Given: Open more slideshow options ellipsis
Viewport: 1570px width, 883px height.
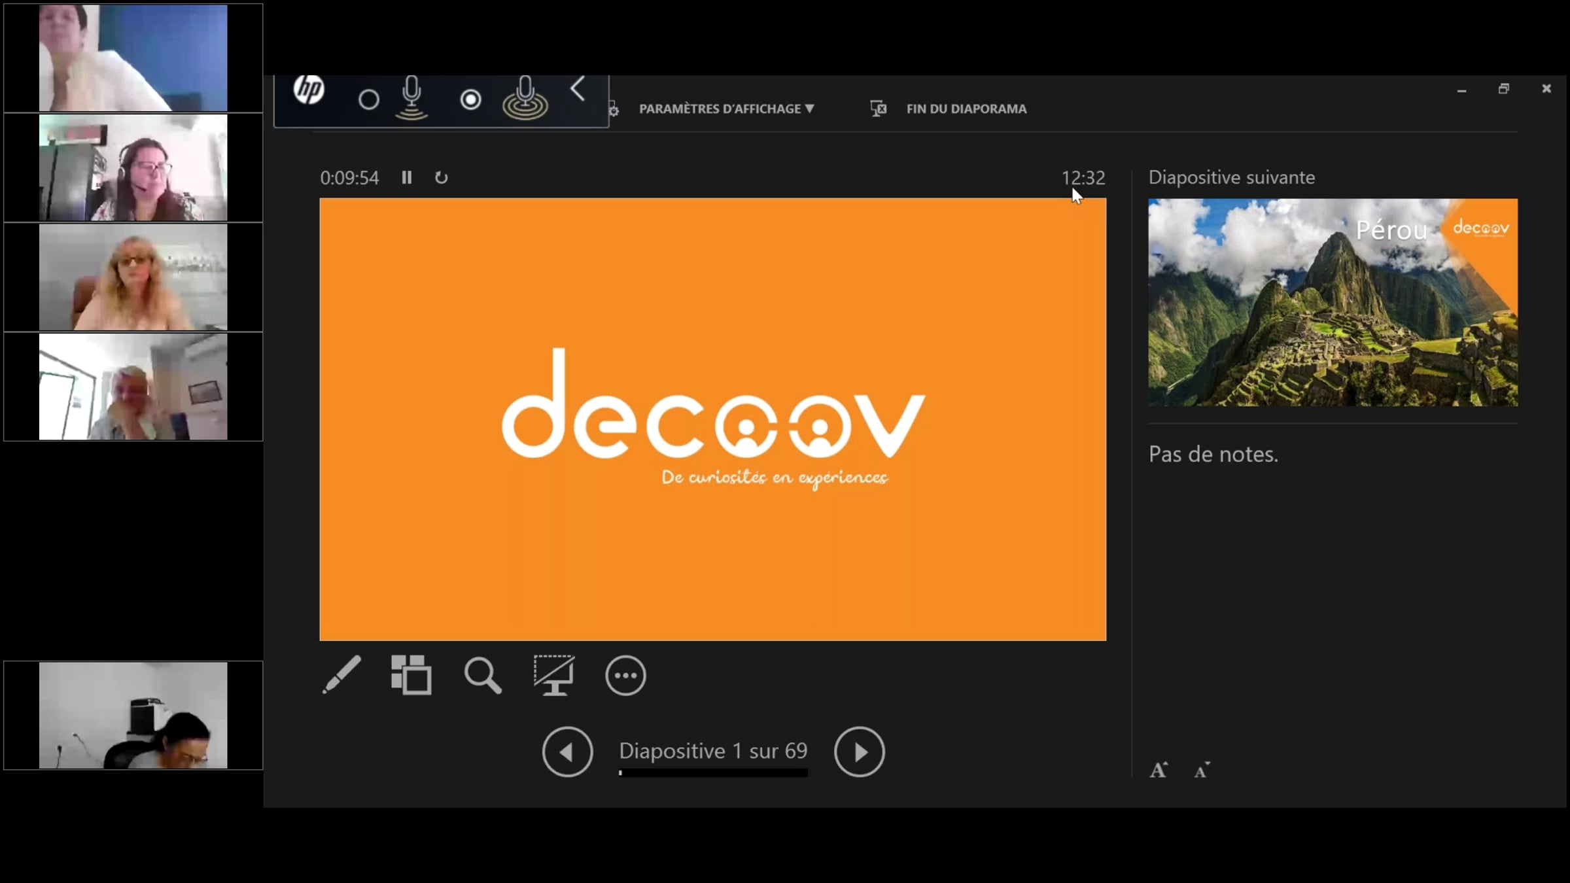Looking at the screenshot, I should point(625,675).
